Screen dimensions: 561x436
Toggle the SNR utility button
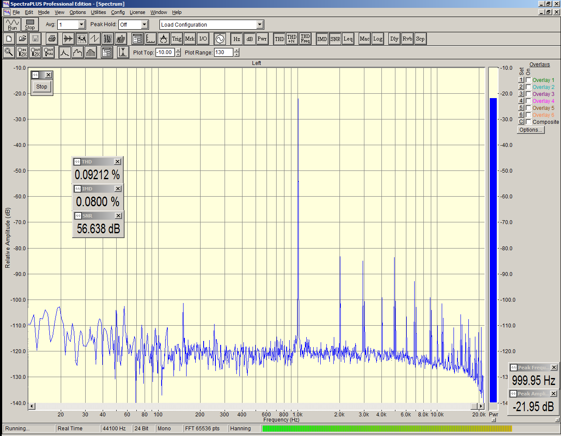[335, 39]
